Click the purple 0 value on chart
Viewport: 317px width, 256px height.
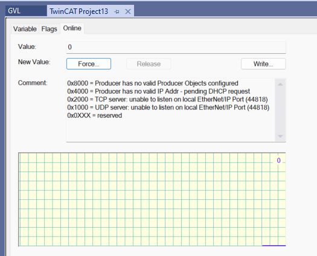click(x=278, y=161)
